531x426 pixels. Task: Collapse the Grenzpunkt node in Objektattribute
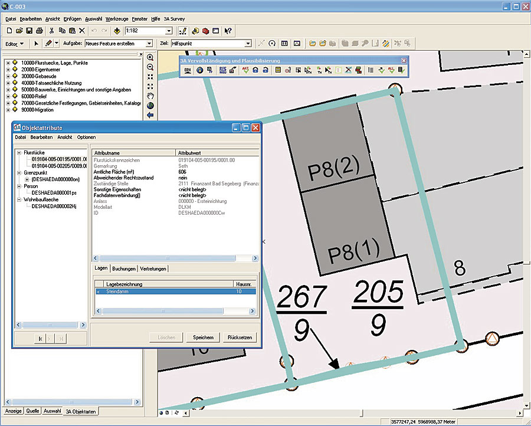point(19,173)
